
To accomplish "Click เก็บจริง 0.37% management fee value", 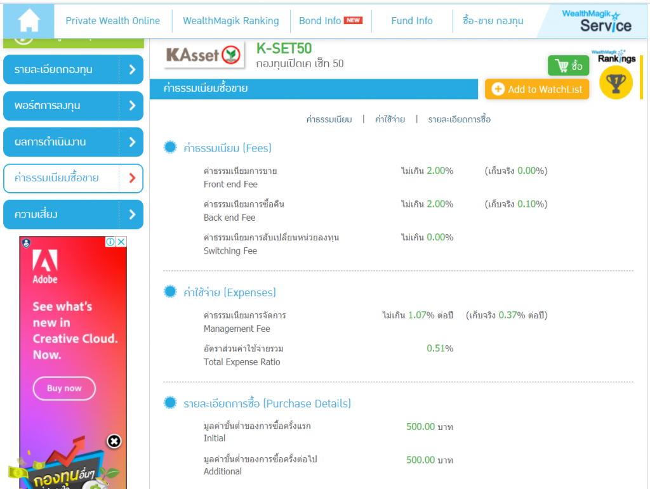I will click(x=507, y=315).
